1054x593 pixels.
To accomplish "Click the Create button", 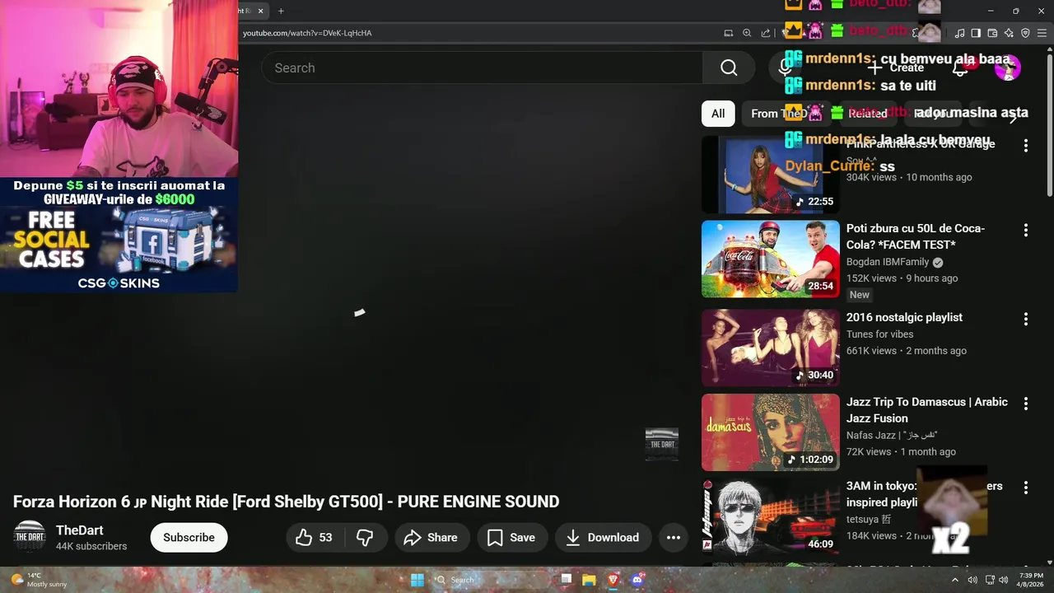I will coord(896,68).
